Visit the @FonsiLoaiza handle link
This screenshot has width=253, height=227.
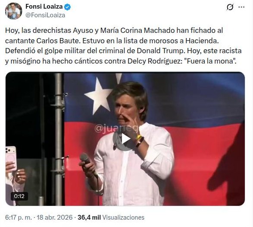[45, 15]
